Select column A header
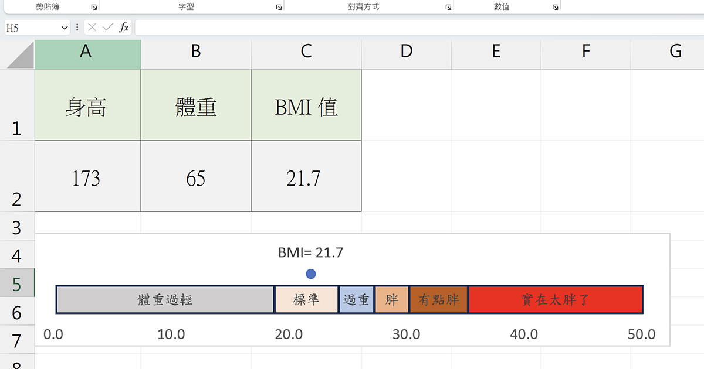Image resolution: width=704 pixels, height=369 pixels. coord(87,52)
